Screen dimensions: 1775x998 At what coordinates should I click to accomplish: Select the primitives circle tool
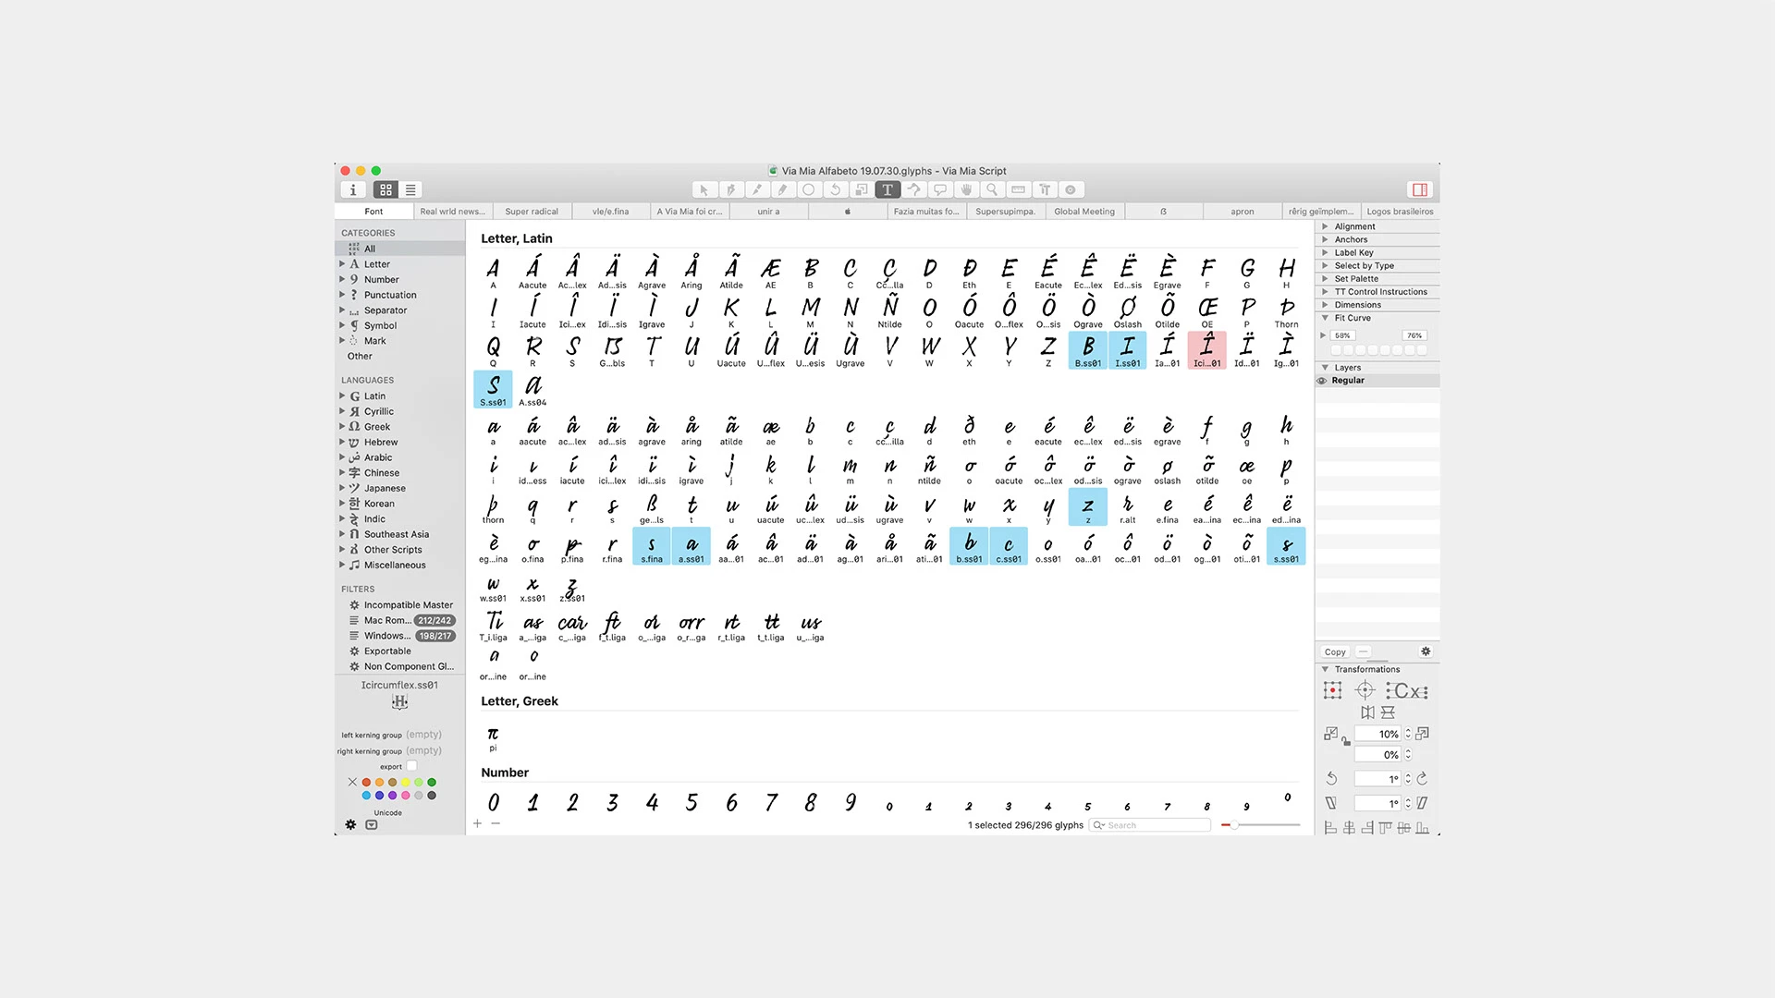click(809, 189)
